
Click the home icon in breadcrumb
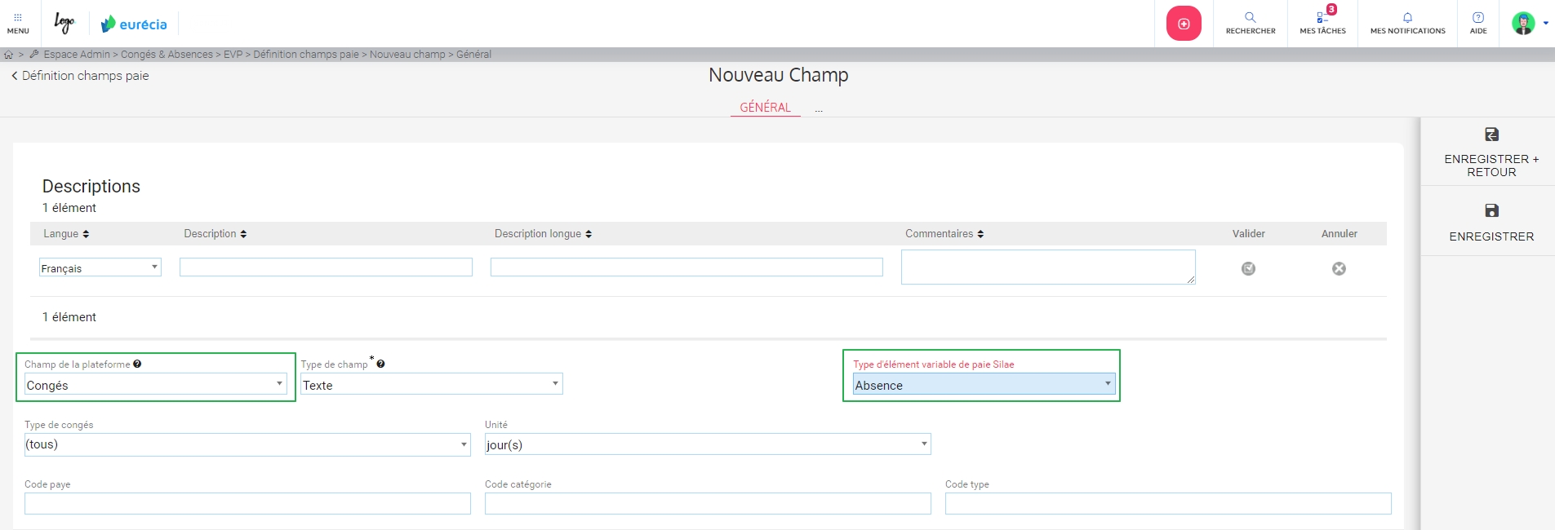[9, 55]
